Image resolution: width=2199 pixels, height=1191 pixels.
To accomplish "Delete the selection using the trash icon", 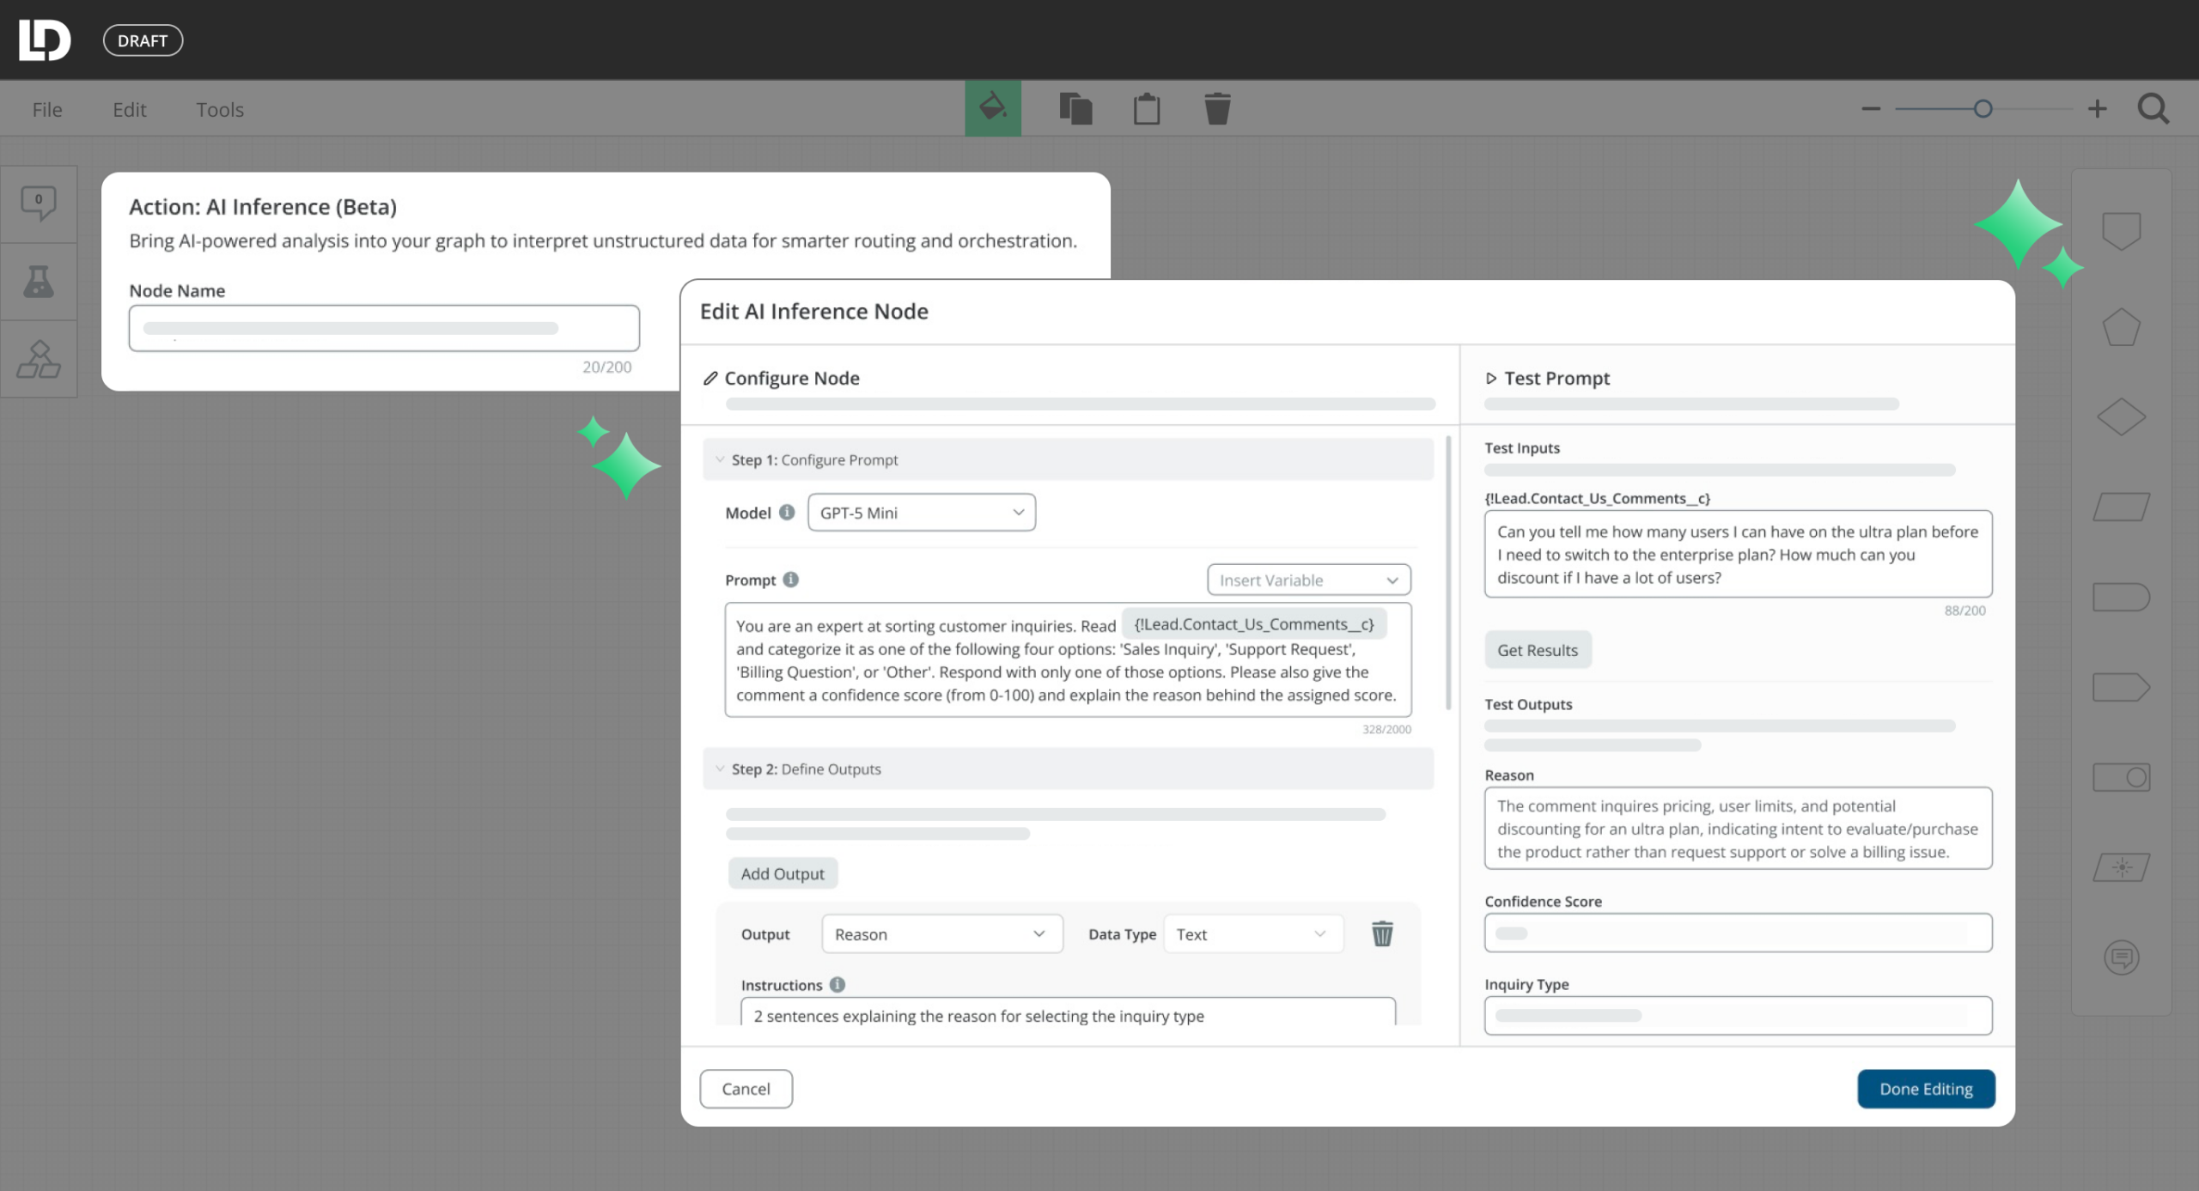I will (x=1217, y=107).
